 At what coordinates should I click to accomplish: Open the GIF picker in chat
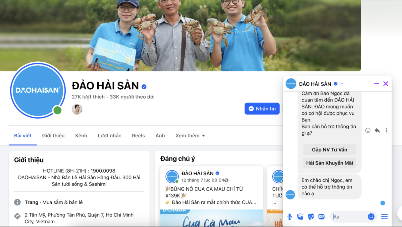tap(321, 217)
